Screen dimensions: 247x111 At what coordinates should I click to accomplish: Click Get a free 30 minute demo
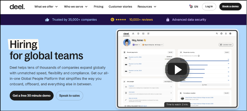tap(32, 96)
